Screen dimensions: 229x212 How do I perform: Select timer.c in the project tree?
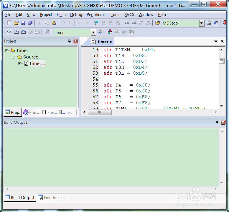tap(37, 63)
